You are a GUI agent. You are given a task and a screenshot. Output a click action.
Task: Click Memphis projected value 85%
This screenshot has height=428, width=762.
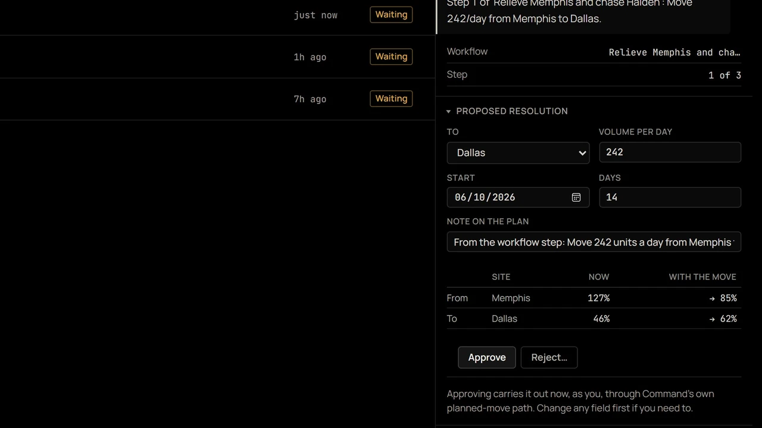723,298
